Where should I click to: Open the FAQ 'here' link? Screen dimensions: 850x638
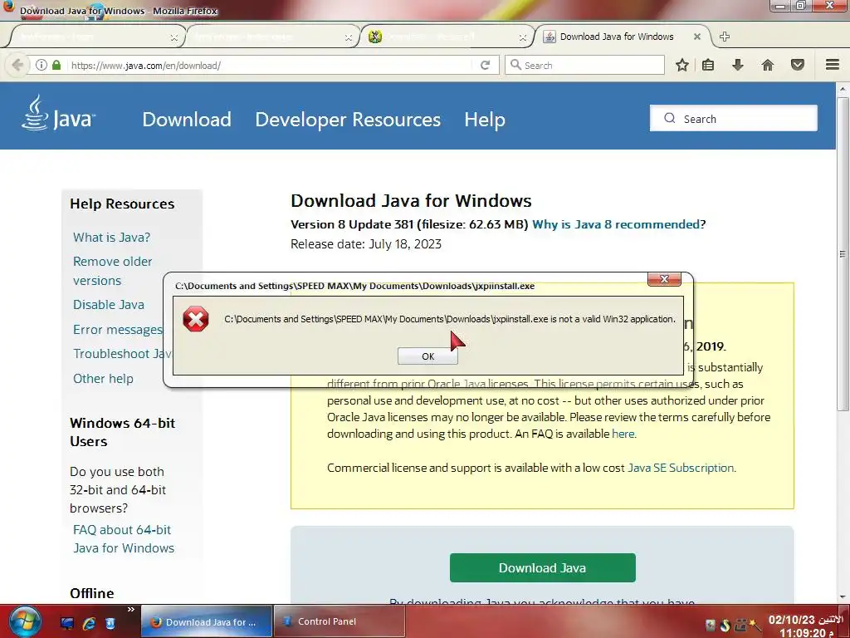623,434
